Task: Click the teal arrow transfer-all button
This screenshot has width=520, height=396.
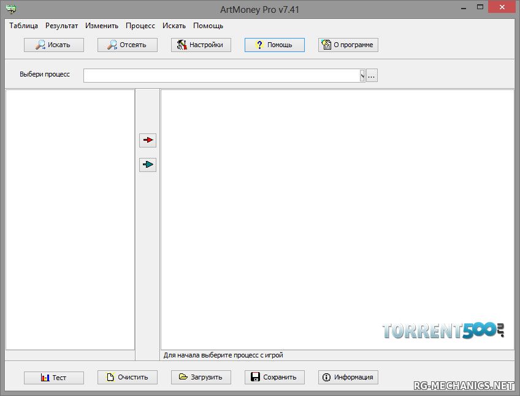Action: tap(148, 165)
